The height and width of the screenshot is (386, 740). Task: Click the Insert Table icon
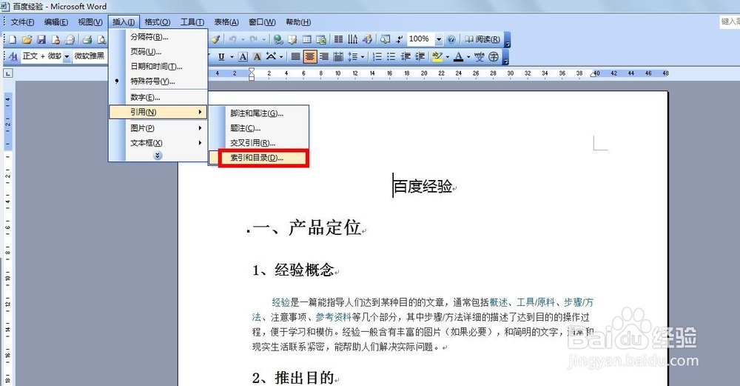point(307,40)
